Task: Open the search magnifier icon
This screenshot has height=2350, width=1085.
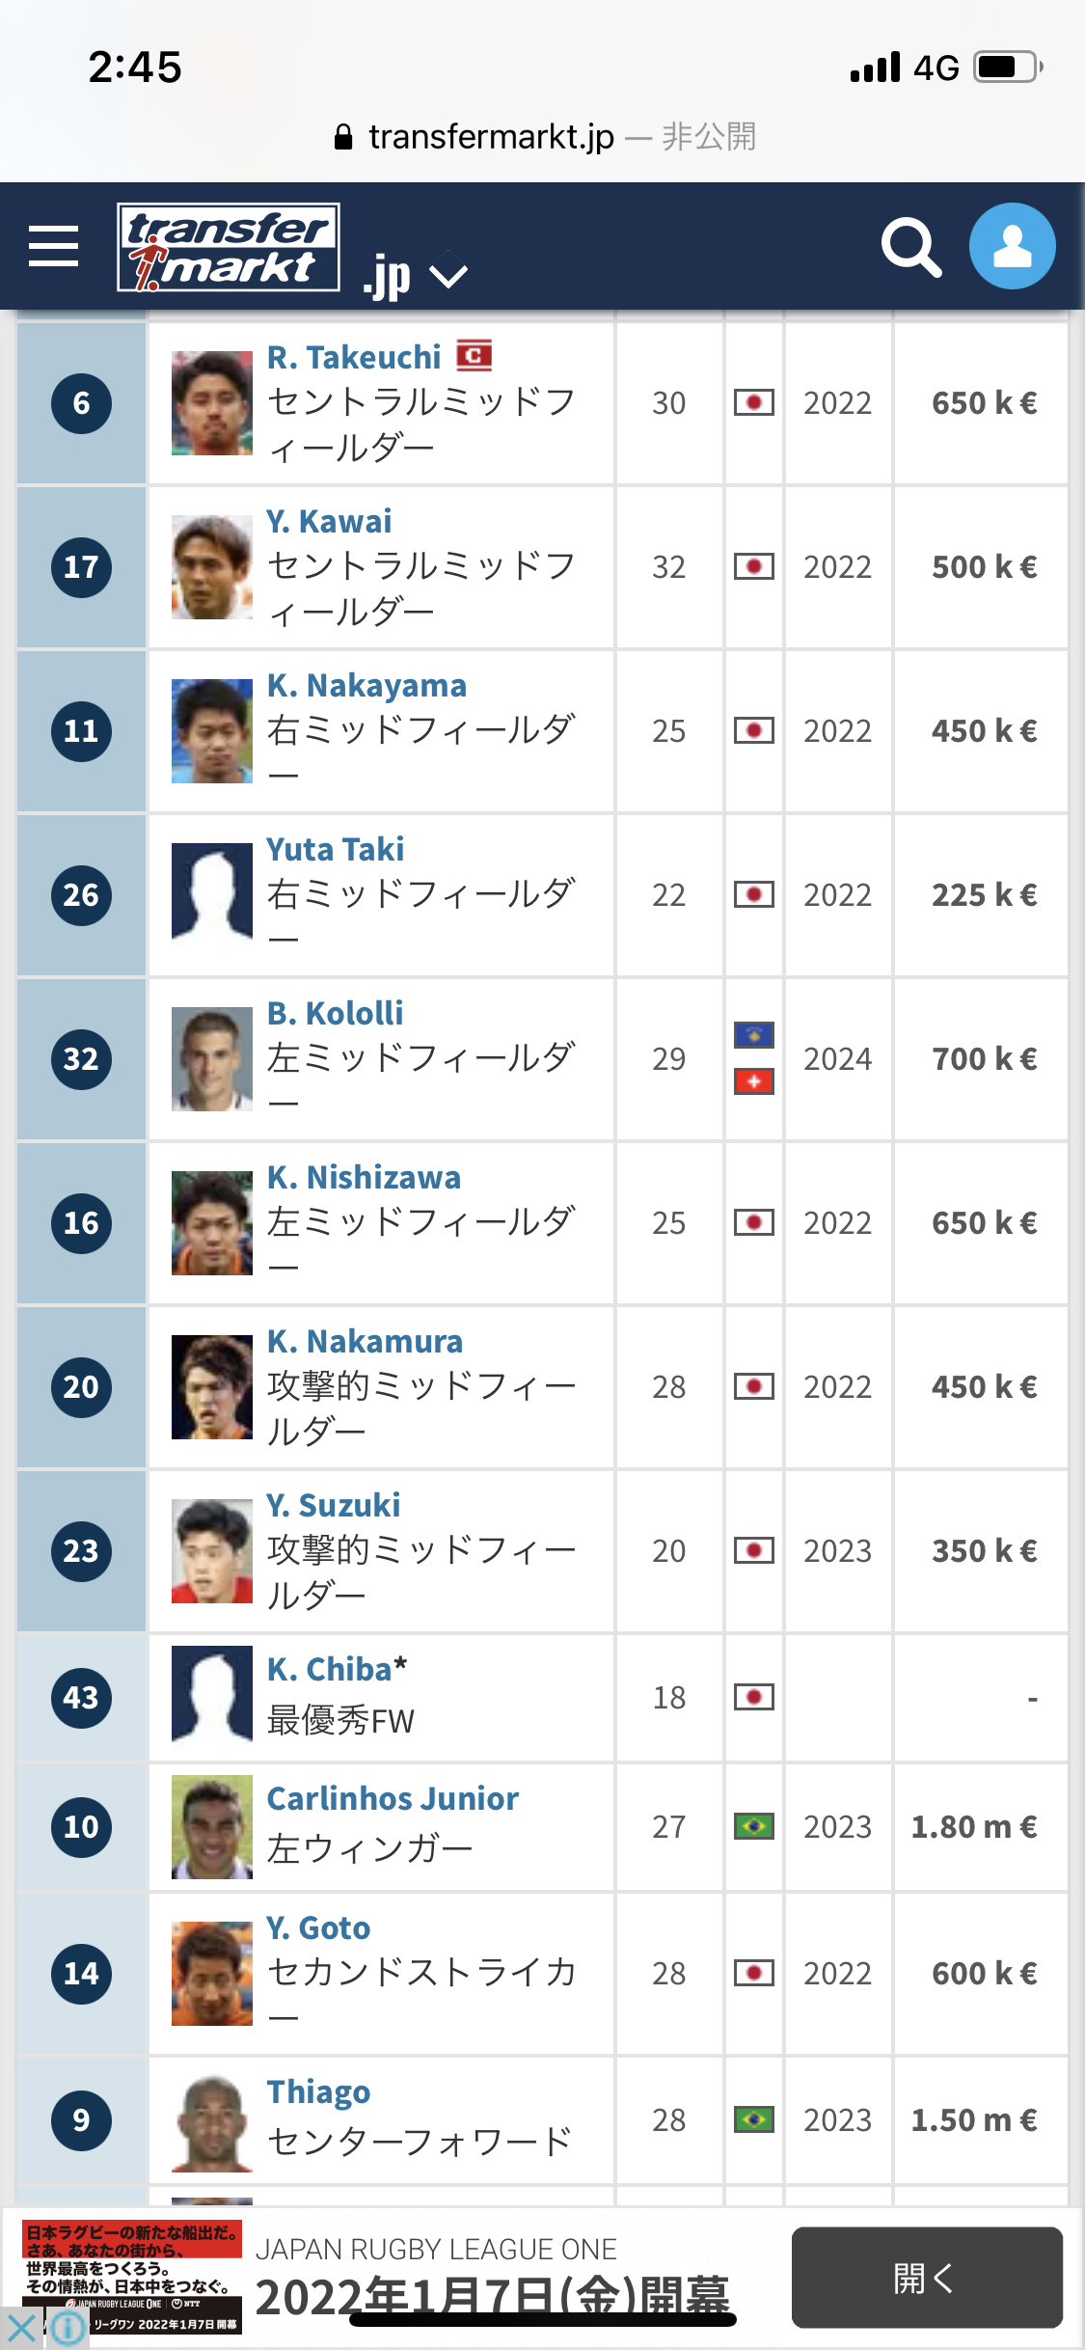Action: (x=910, y=247)
